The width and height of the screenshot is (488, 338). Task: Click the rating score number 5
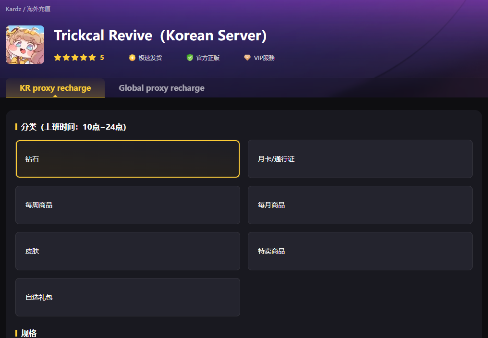[x=102, y=58]
